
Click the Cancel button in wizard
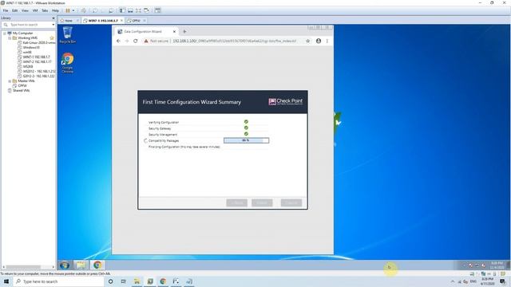(x=291, y=202)
